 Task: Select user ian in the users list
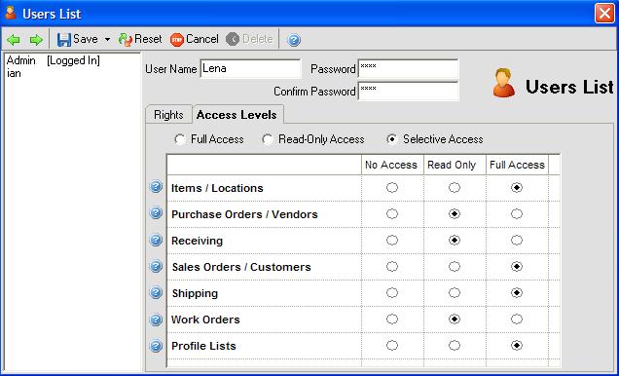point(14,73)
